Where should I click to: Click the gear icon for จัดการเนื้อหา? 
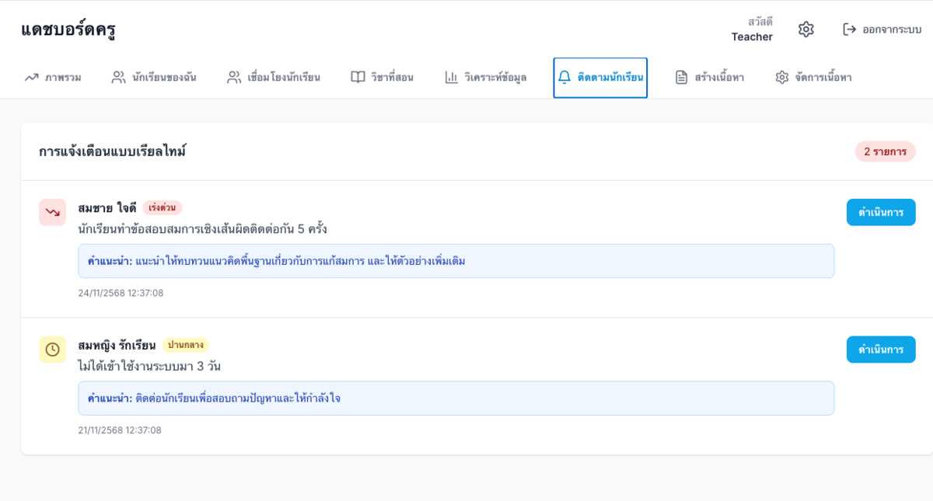click(x=781, y=77)
